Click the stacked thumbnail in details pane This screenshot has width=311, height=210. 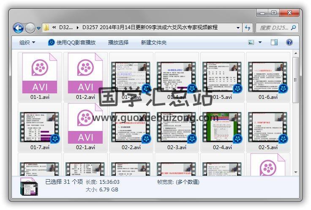29,187
